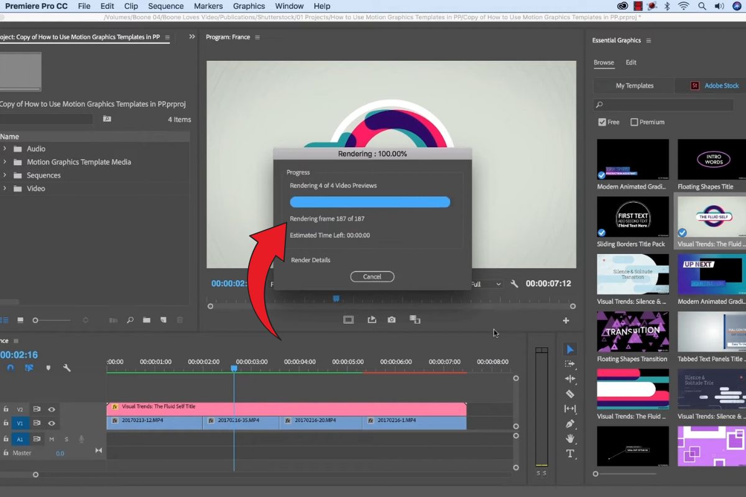The image size is (746, 497).
Task: Select the Slip tool
Action: point(570,409)
